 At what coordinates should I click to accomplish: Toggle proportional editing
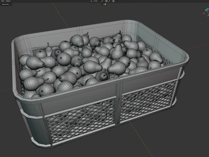click(113, 1)
